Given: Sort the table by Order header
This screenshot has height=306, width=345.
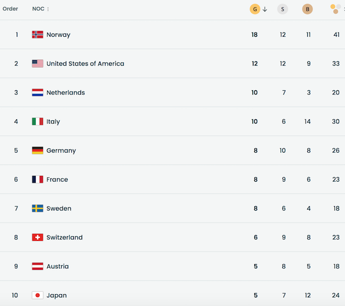Looking at the screenshot, I should [x=10, y=9].
